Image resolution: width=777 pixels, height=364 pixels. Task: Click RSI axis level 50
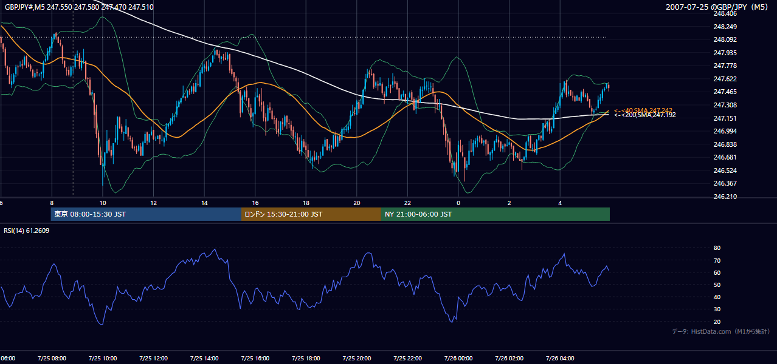tap(717, 285)
